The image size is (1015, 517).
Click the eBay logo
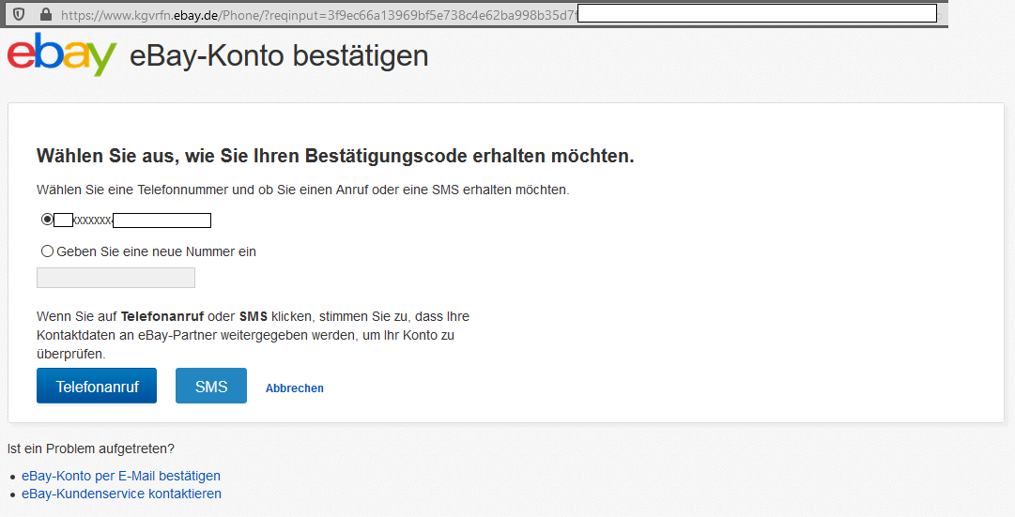[x=62, y=54]
